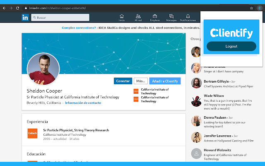This screenshot has width=265, height=166.
Task: Click the '2005 – actualidad · 14 años' text
Action: click(61, 139)
